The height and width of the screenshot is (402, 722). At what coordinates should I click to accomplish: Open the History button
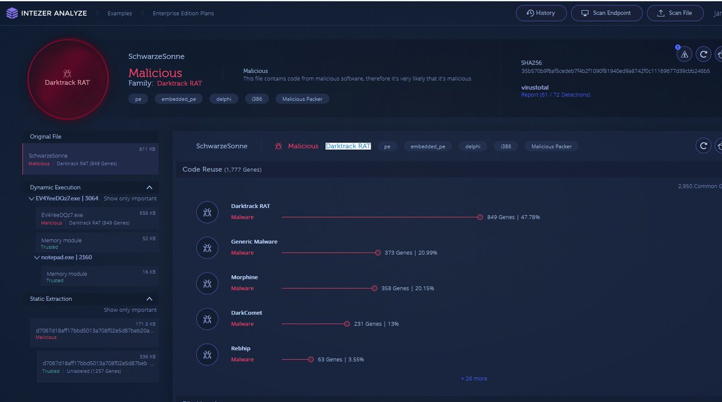coord(541,13)
